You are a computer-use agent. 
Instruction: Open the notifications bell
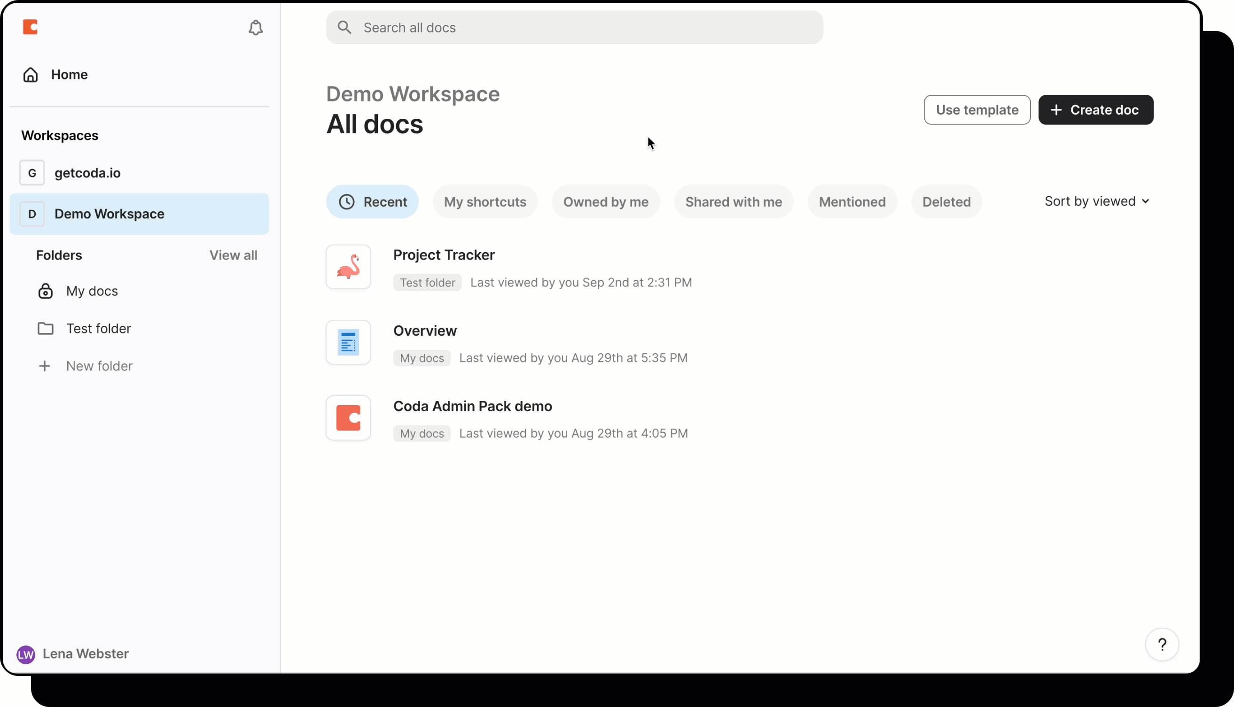(x=256, y=28)
